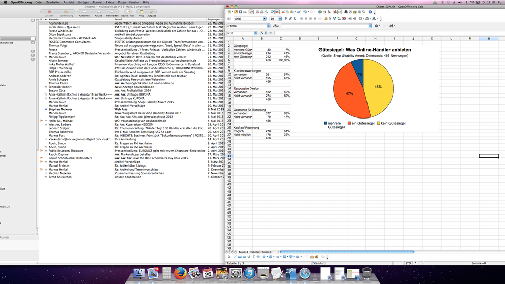Click the Navigator compass icon

point(350,12)
